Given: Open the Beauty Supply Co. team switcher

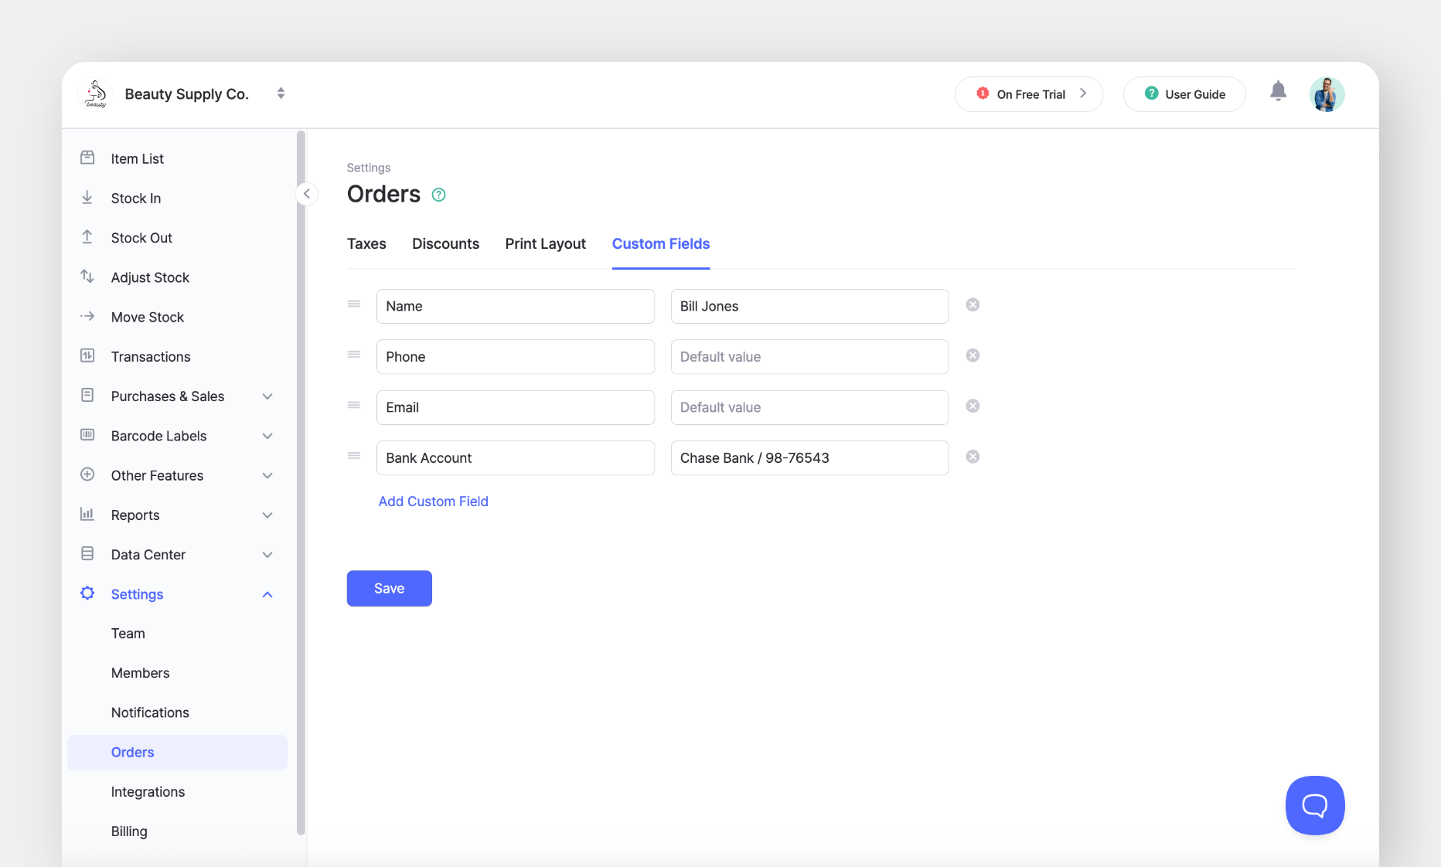Looking at the screenshot, I should [281, 93].
